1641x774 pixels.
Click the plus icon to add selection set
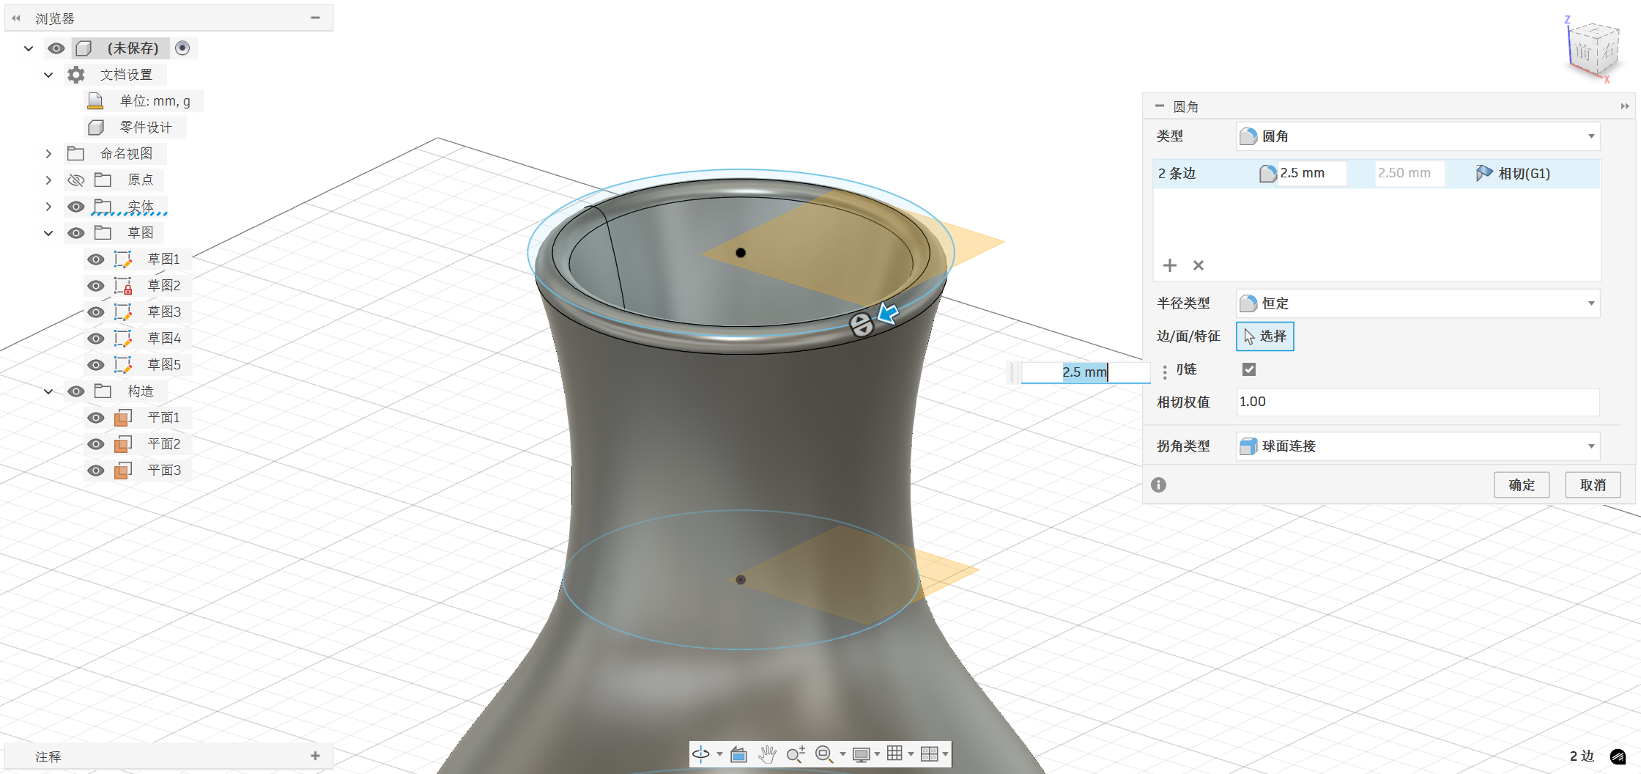pos(1170,265)
